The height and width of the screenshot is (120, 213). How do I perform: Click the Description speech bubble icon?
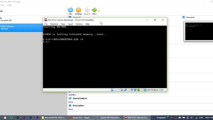click(x=70, y=106)
